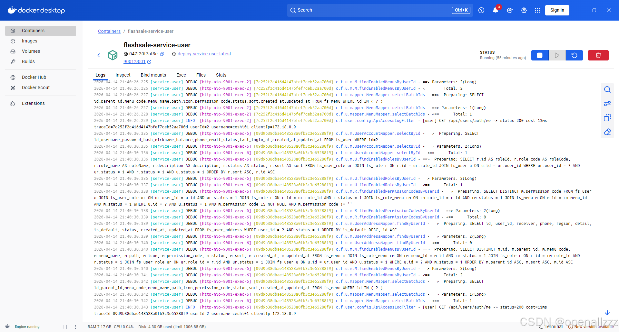Switch to the Exec tab
This screenshot has height=332, width=619.
[181, 75]
